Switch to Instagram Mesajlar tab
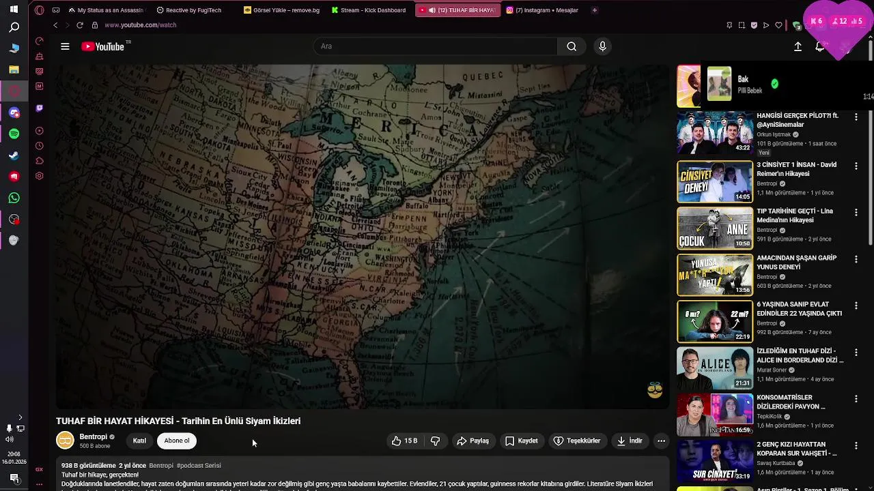Viewport: 874px width, 491px height. (x=544, y=10)
